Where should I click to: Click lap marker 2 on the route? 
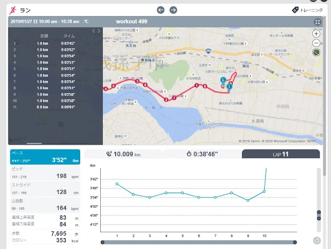(166, 100)
